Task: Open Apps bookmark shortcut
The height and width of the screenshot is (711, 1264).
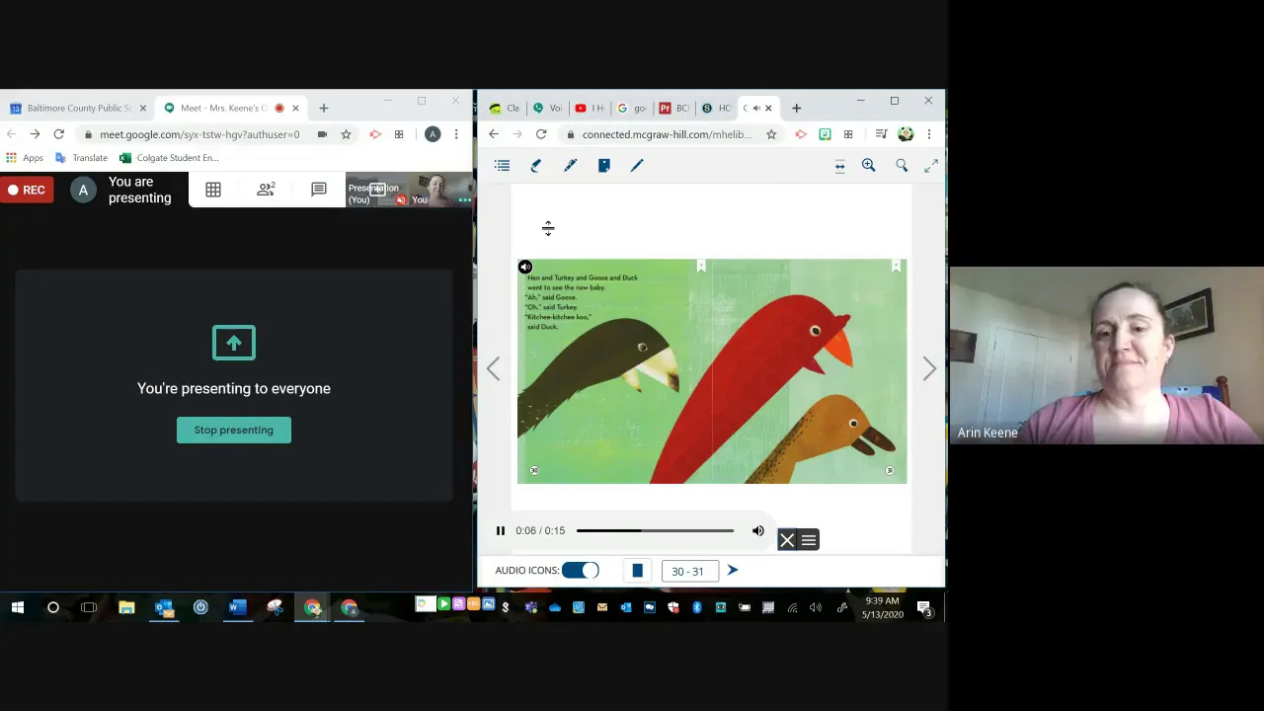Action: (25, 158)
